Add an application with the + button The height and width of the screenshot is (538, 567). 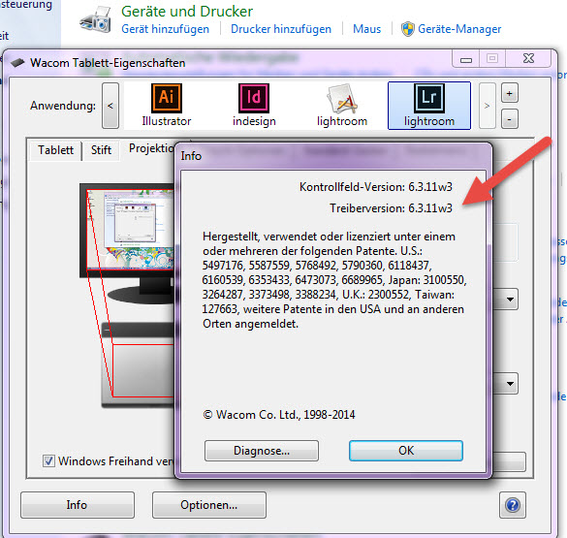click(x=510, y=93)
